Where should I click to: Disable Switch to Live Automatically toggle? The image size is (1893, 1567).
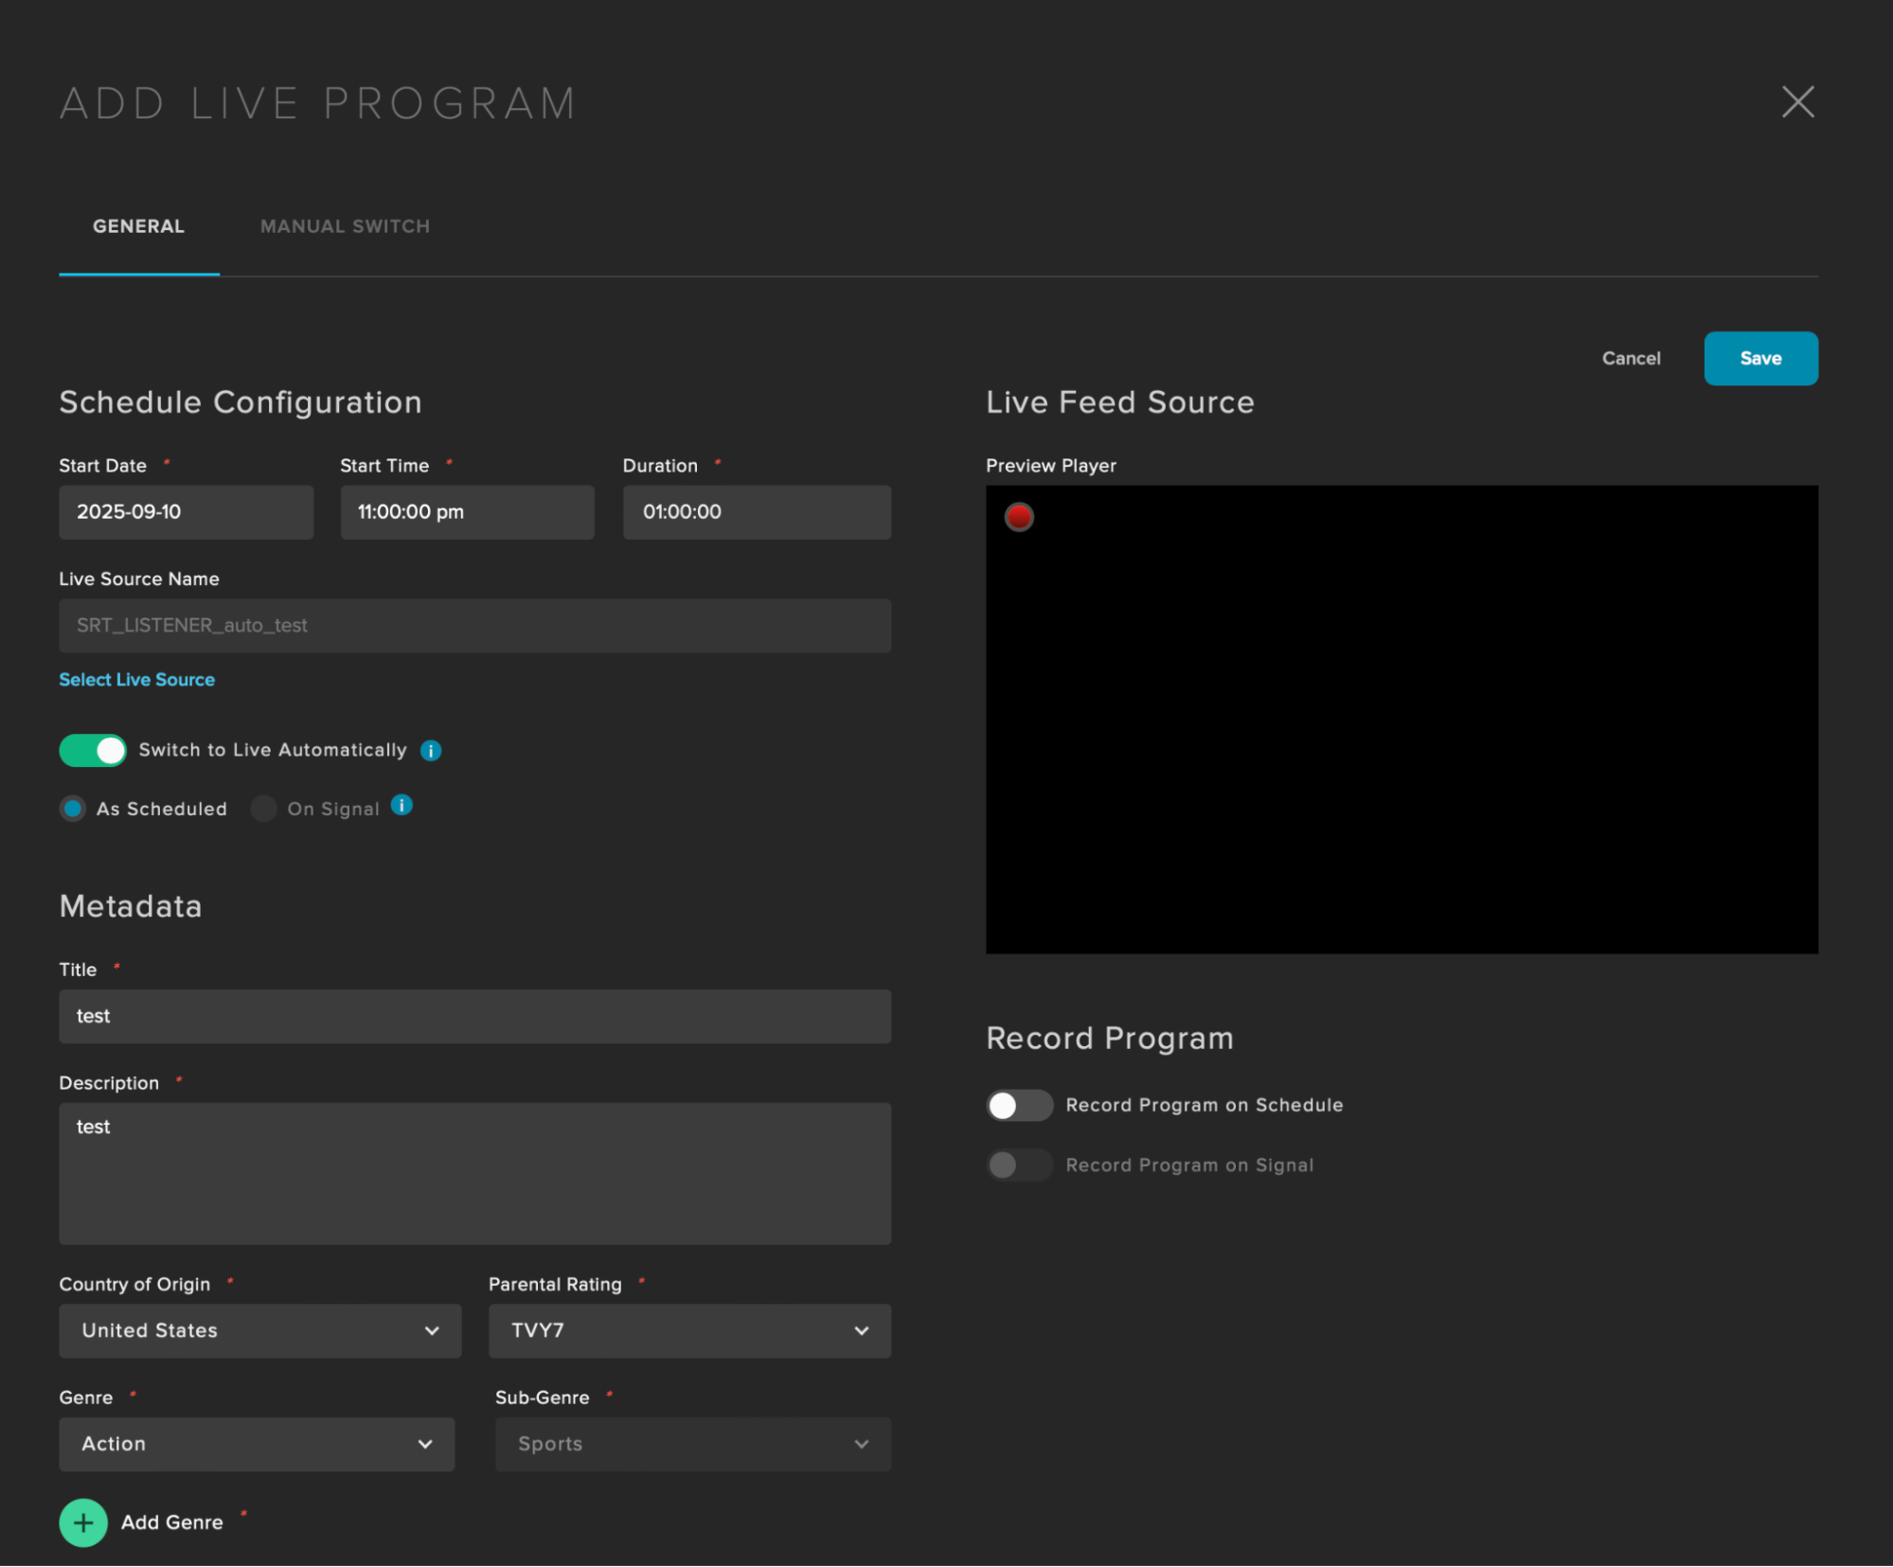click(x=93, y=751)
